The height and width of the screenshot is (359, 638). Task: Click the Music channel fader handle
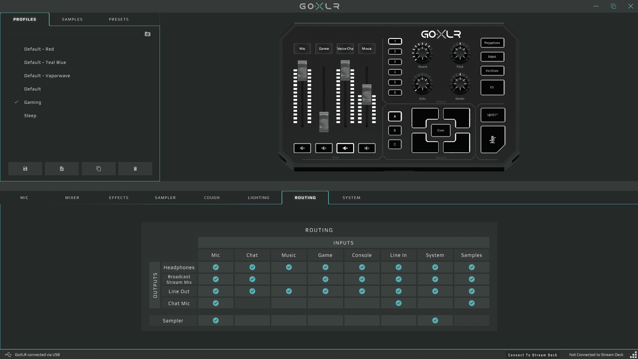tap(367, 94)
